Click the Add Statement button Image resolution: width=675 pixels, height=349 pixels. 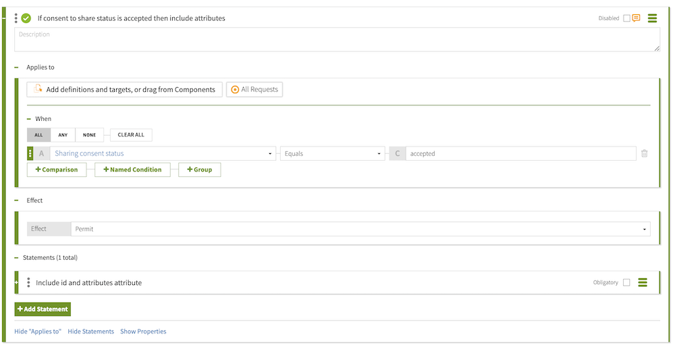[43, 309]
